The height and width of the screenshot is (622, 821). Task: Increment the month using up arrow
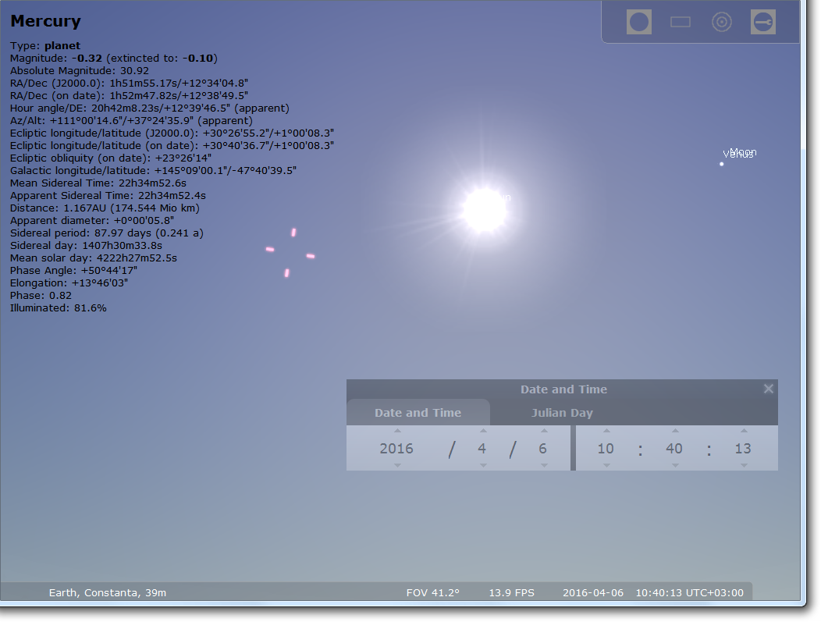tap(482, 431)
